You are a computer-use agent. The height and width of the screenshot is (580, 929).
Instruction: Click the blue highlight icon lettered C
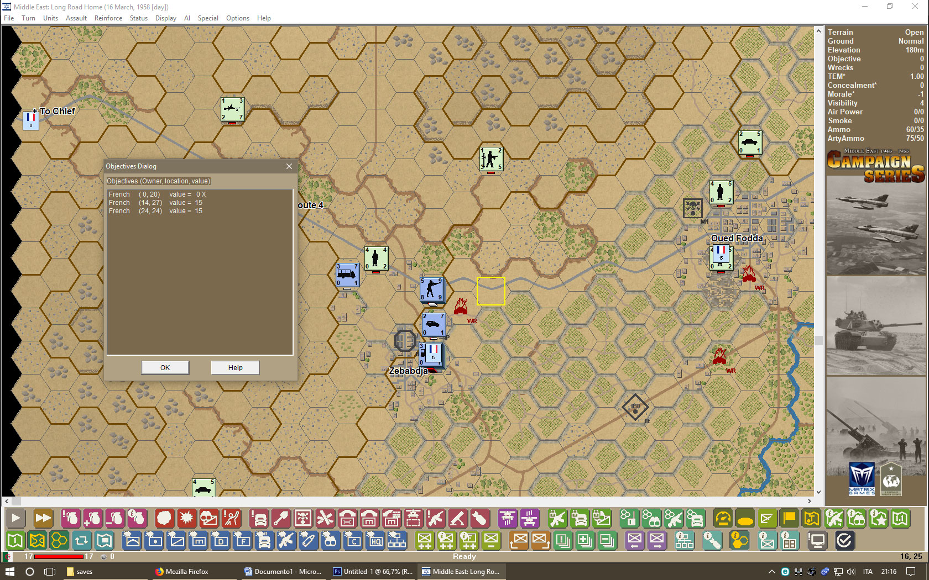pyautogui.click(x=353, y=540)
